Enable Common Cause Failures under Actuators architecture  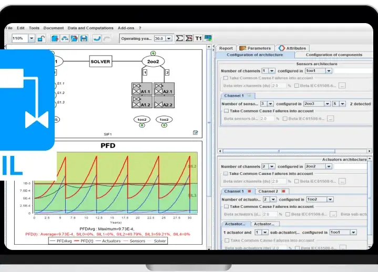tap(226, 174)
